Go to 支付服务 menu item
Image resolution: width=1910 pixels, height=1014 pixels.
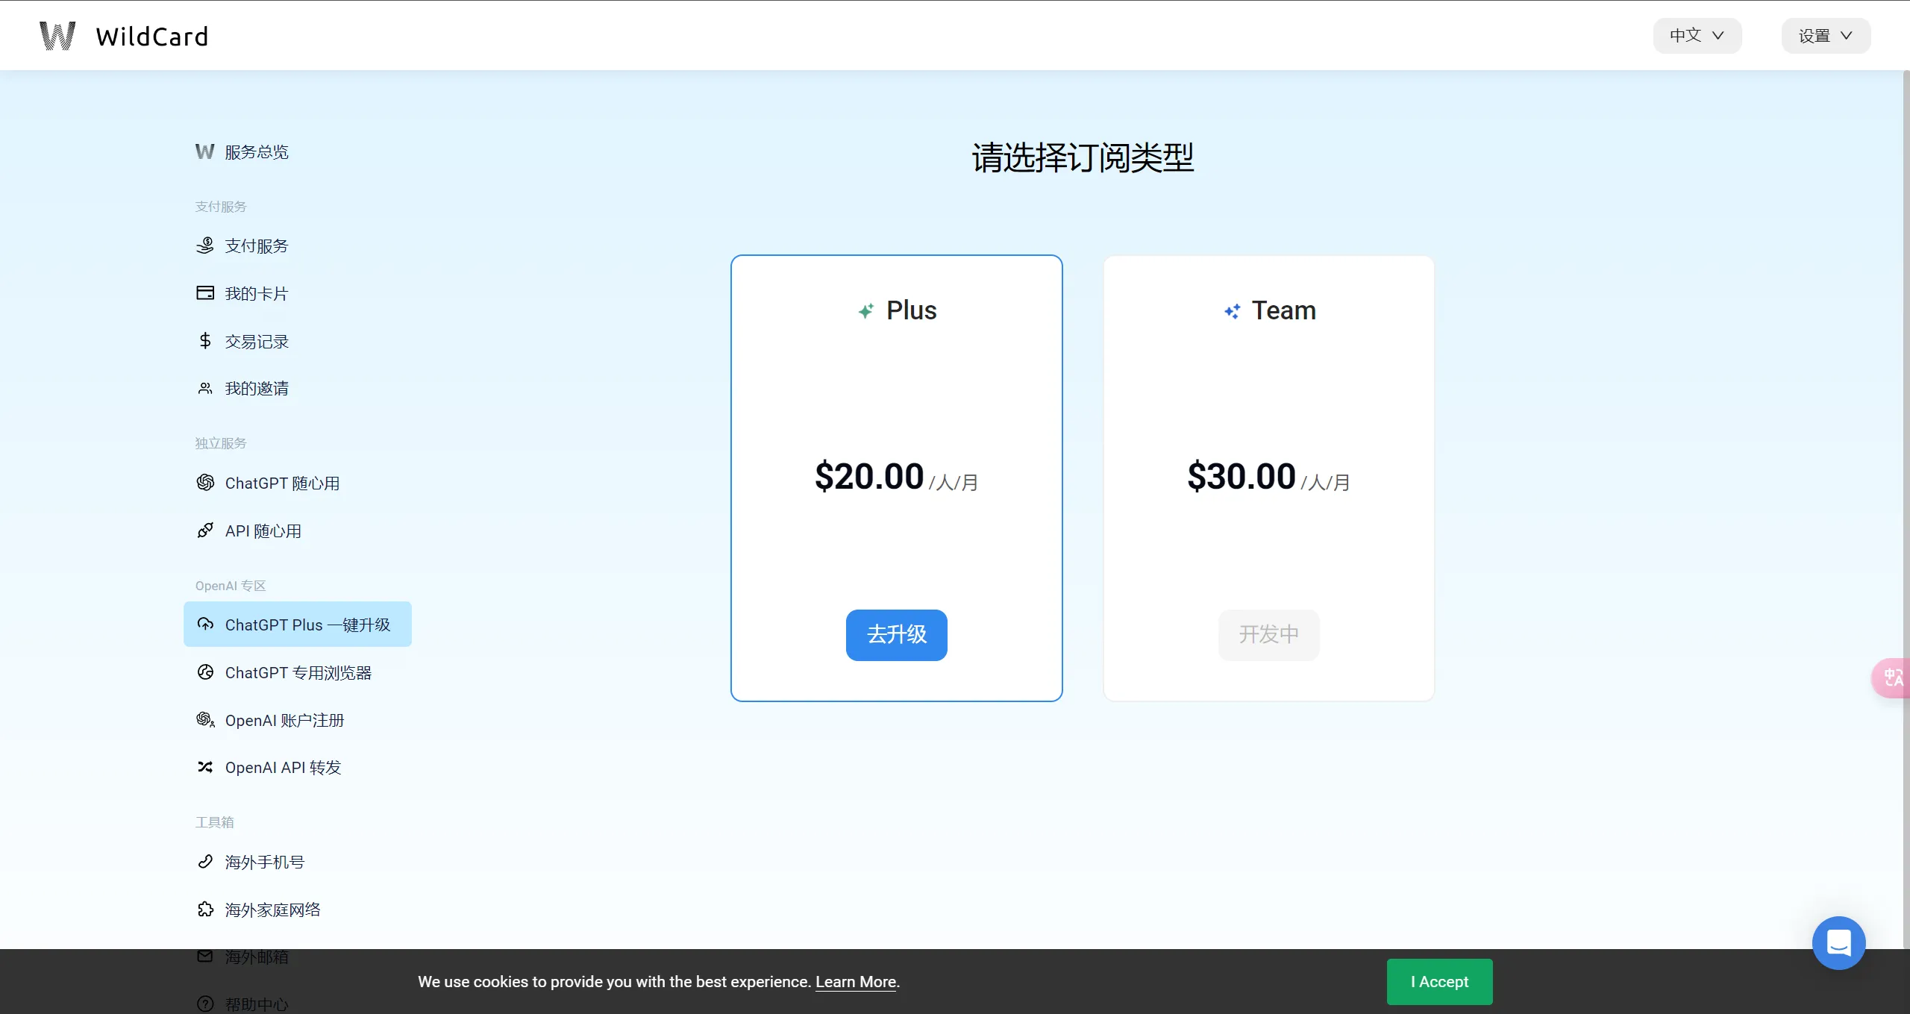pos(257,245)
